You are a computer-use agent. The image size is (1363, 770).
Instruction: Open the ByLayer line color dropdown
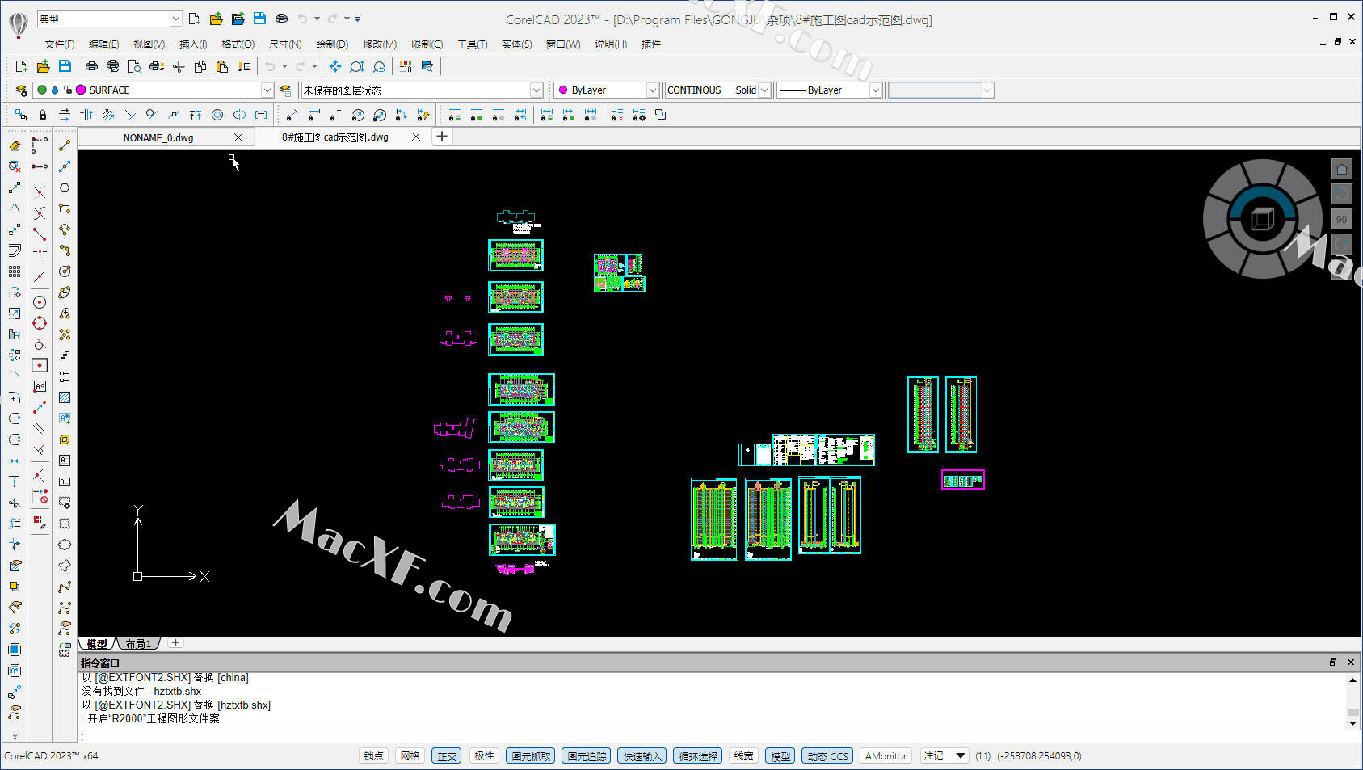coord(652,90)
